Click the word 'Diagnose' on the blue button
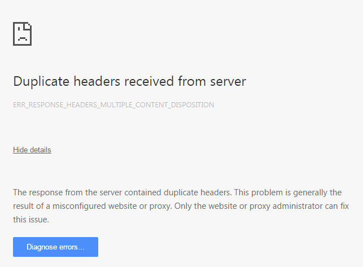This screenshot has width=363, height=267. (42, 247)
